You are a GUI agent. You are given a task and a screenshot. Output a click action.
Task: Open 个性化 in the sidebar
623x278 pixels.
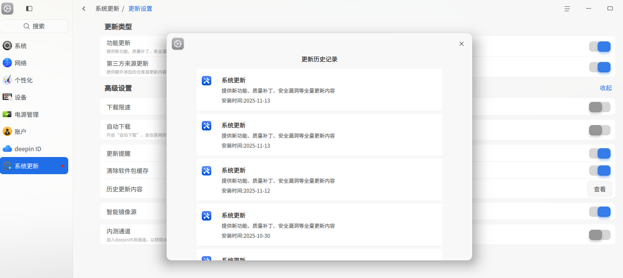point(34,80)
